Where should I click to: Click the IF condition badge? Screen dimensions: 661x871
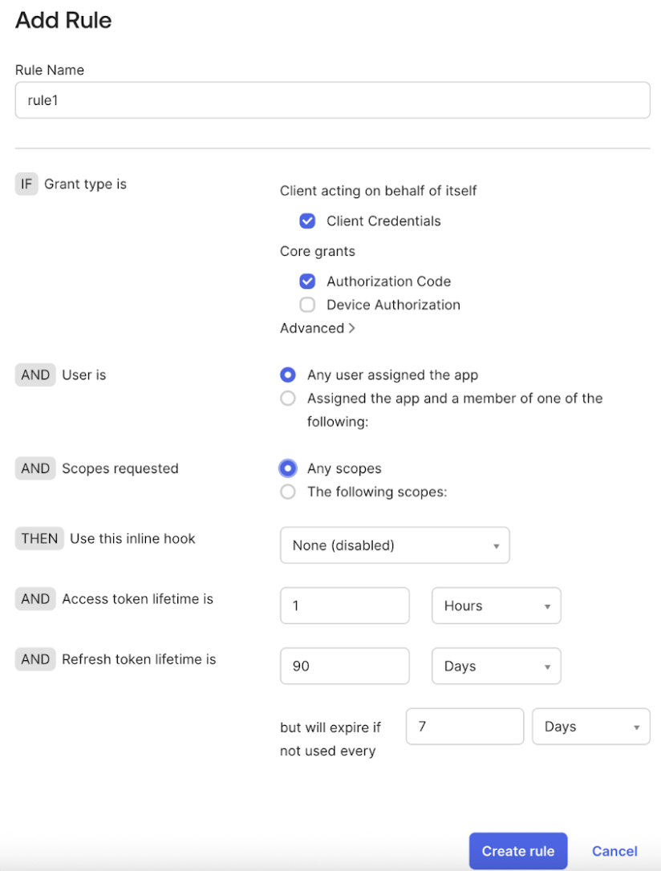tap(26, 184)
